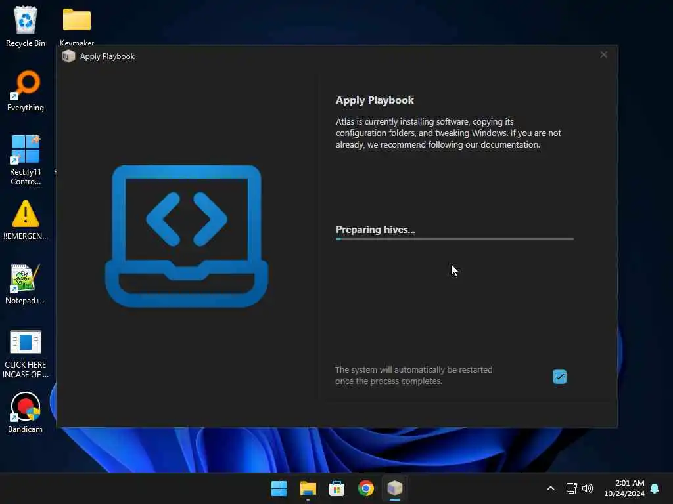Viewport: 673px width, 504px height.
Task: Open the Windows Start menu
Action: (x=279, y=488)
